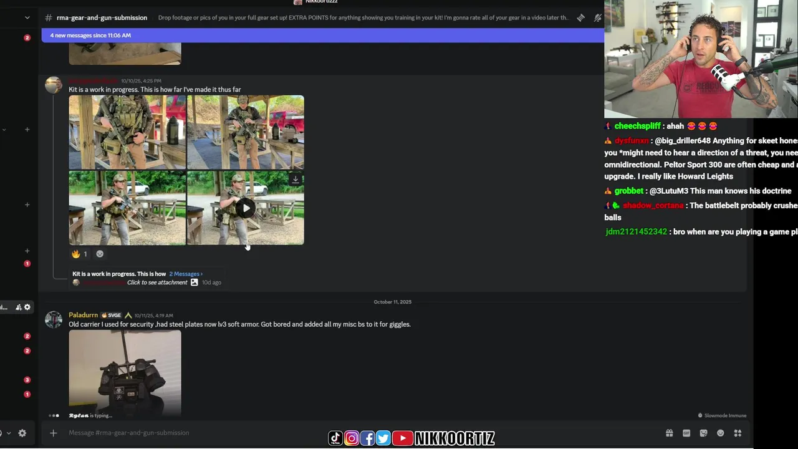Click 'Click to see attachment' in thread preview
798x449 pixels.
[157, 282]
